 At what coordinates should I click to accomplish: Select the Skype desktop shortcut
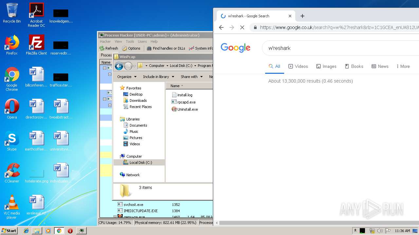(12, 141)
